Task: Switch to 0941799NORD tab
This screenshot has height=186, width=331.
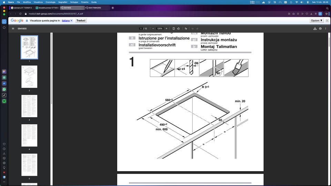Action: (x=97, y=8)
